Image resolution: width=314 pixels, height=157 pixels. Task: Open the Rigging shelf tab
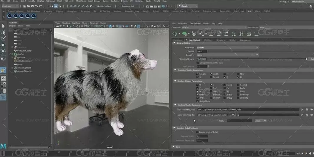pos(60,11)
